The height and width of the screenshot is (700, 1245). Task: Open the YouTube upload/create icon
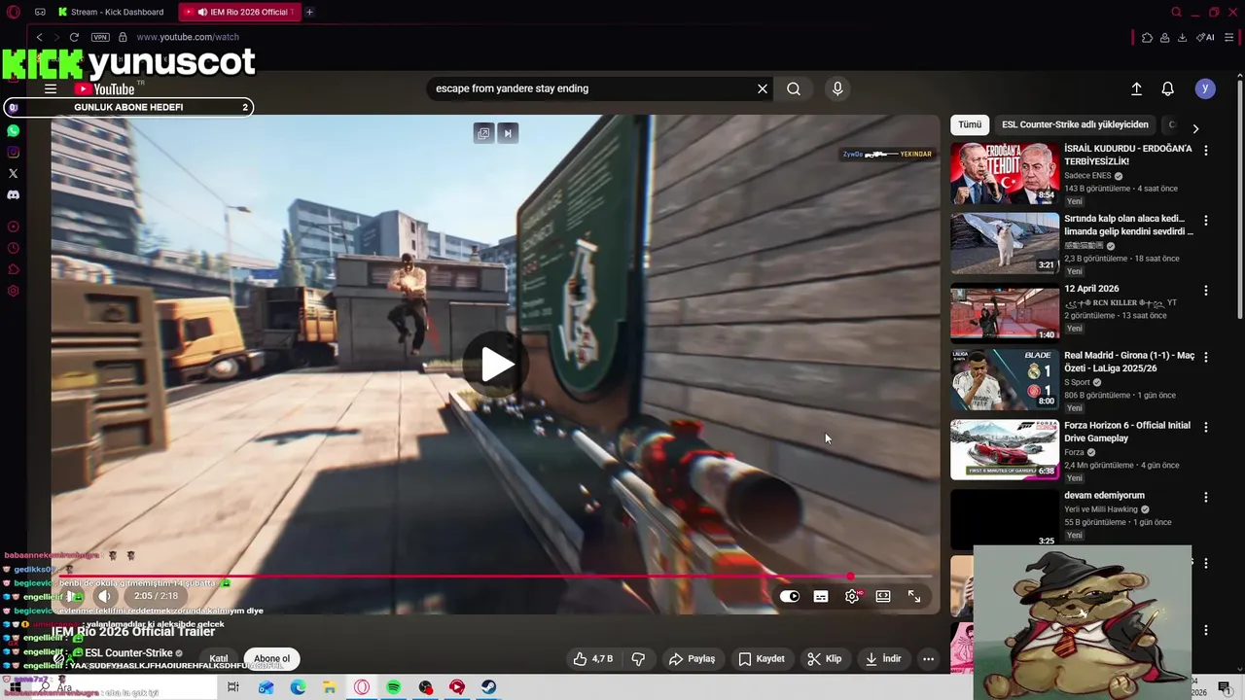tap(1136, 88)
